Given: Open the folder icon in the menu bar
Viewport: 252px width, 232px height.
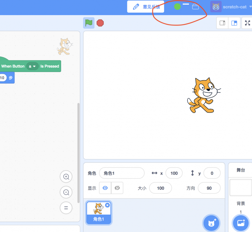Looking at the screenshot, I should pyautogui.click(x=195, y=7).
